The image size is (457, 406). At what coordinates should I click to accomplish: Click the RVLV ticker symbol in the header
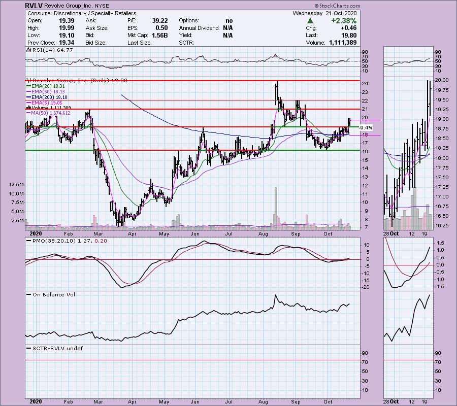34,6
